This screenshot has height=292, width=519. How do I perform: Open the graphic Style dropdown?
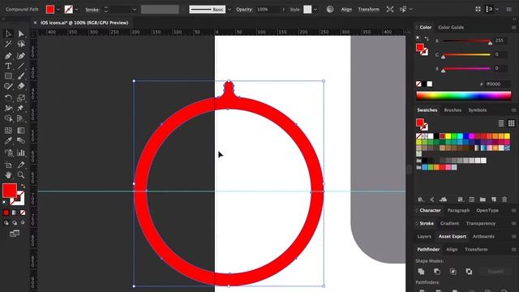(315, 10)
